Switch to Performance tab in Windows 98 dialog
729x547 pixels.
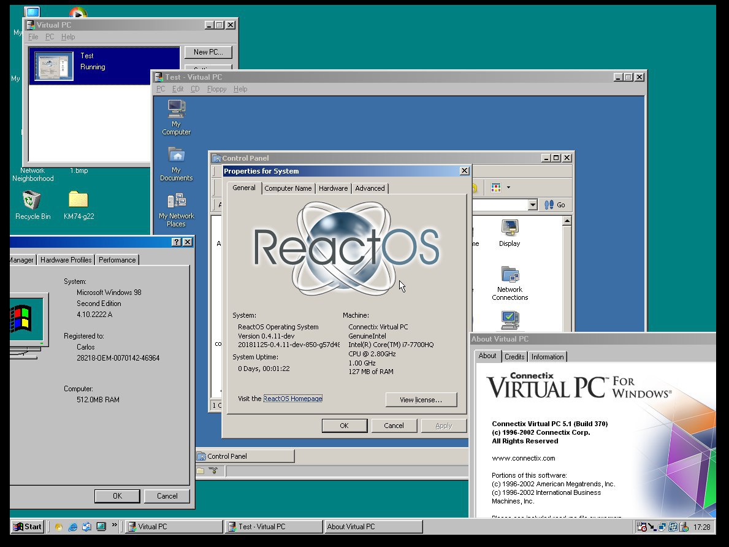(117, 260)
